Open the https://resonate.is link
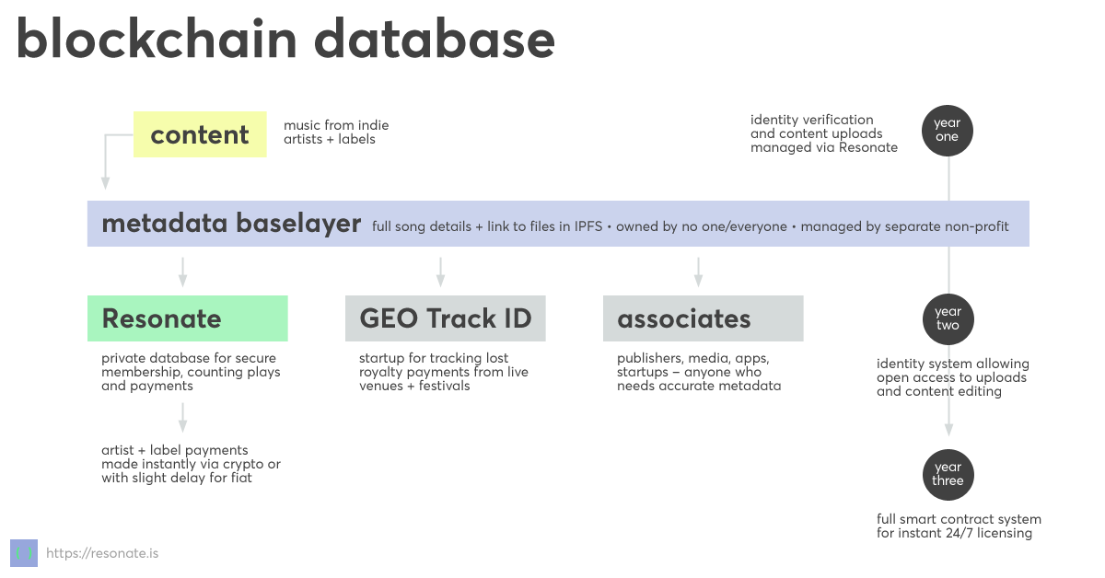The height and width of the screenshot is (578, 1105). [102, 553]
